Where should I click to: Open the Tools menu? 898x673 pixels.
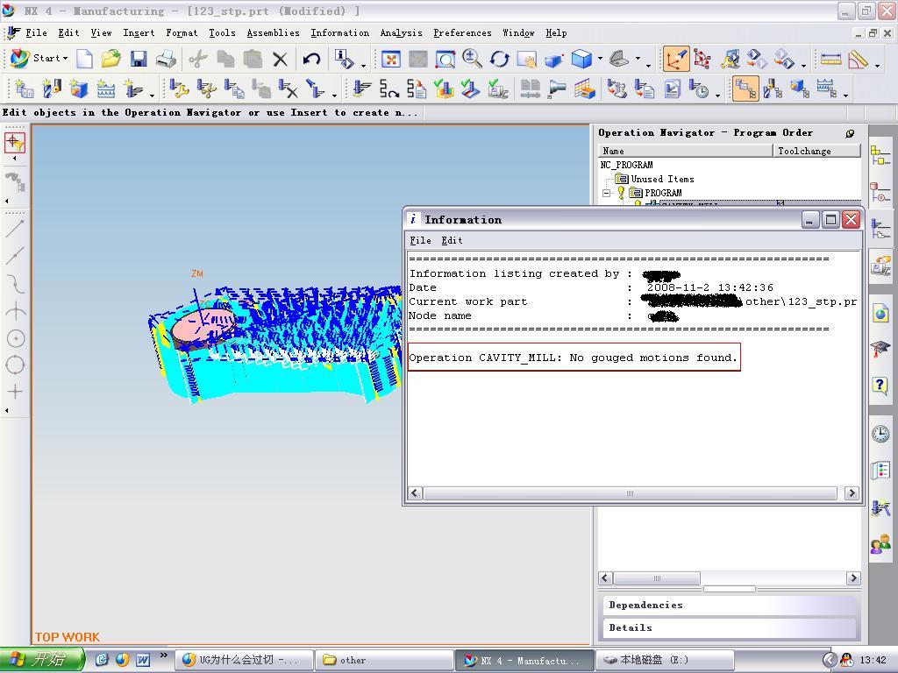222,33
